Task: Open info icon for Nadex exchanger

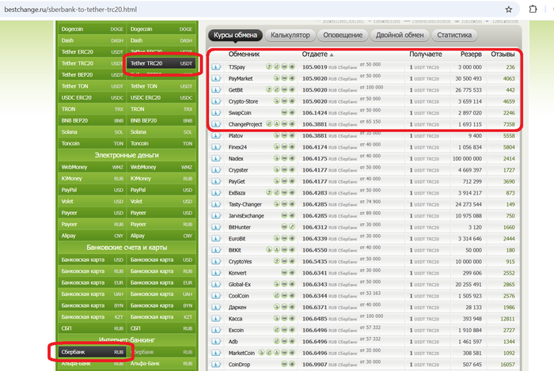Action: tap(216, 158)
